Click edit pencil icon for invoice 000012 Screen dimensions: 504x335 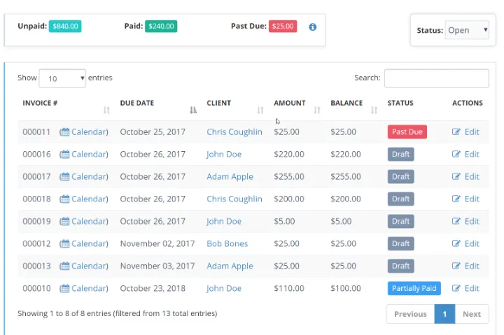456,243
